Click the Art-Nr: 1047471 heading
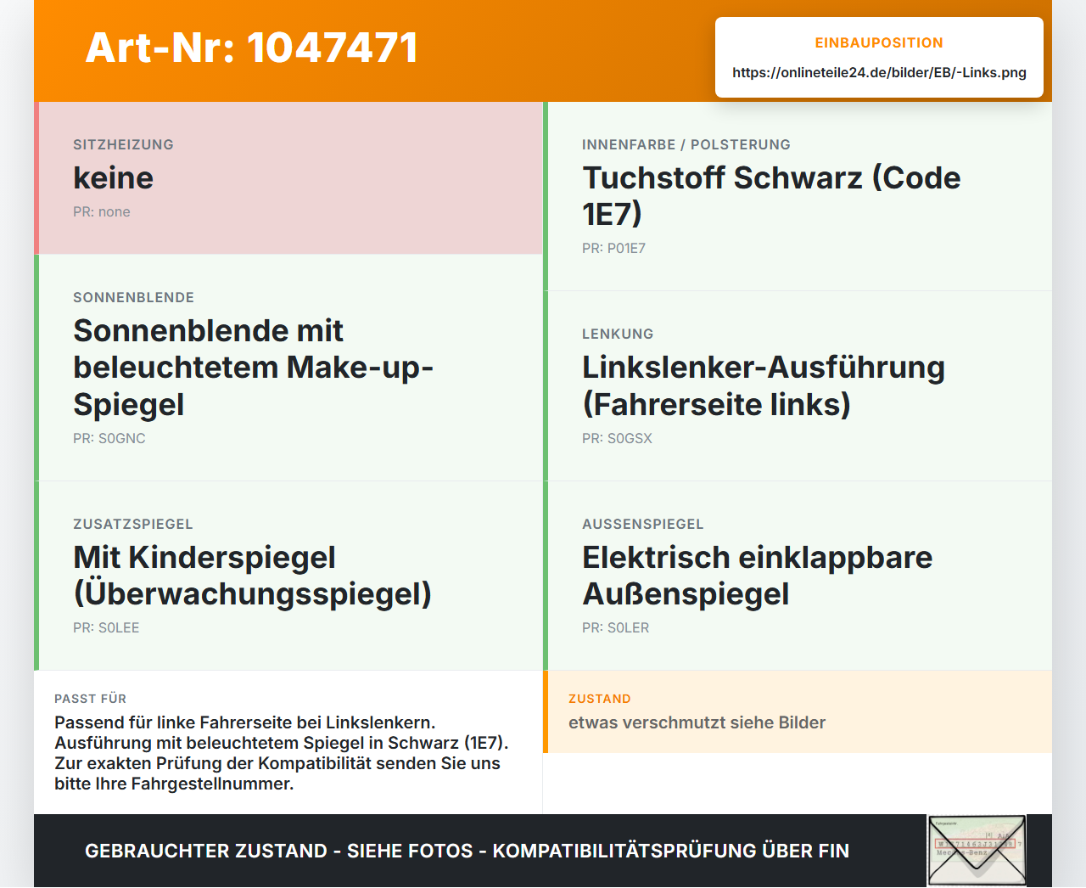Image resolution: width=1086 pixels, height=888 pixels. point(252,48)
